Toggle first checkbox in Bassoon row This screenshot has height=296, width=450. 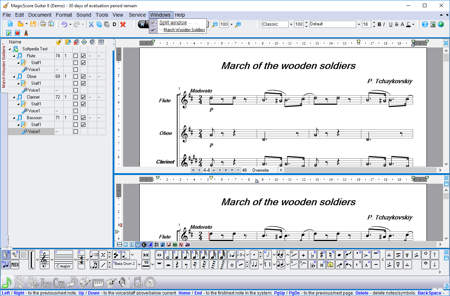click(76, 118)
